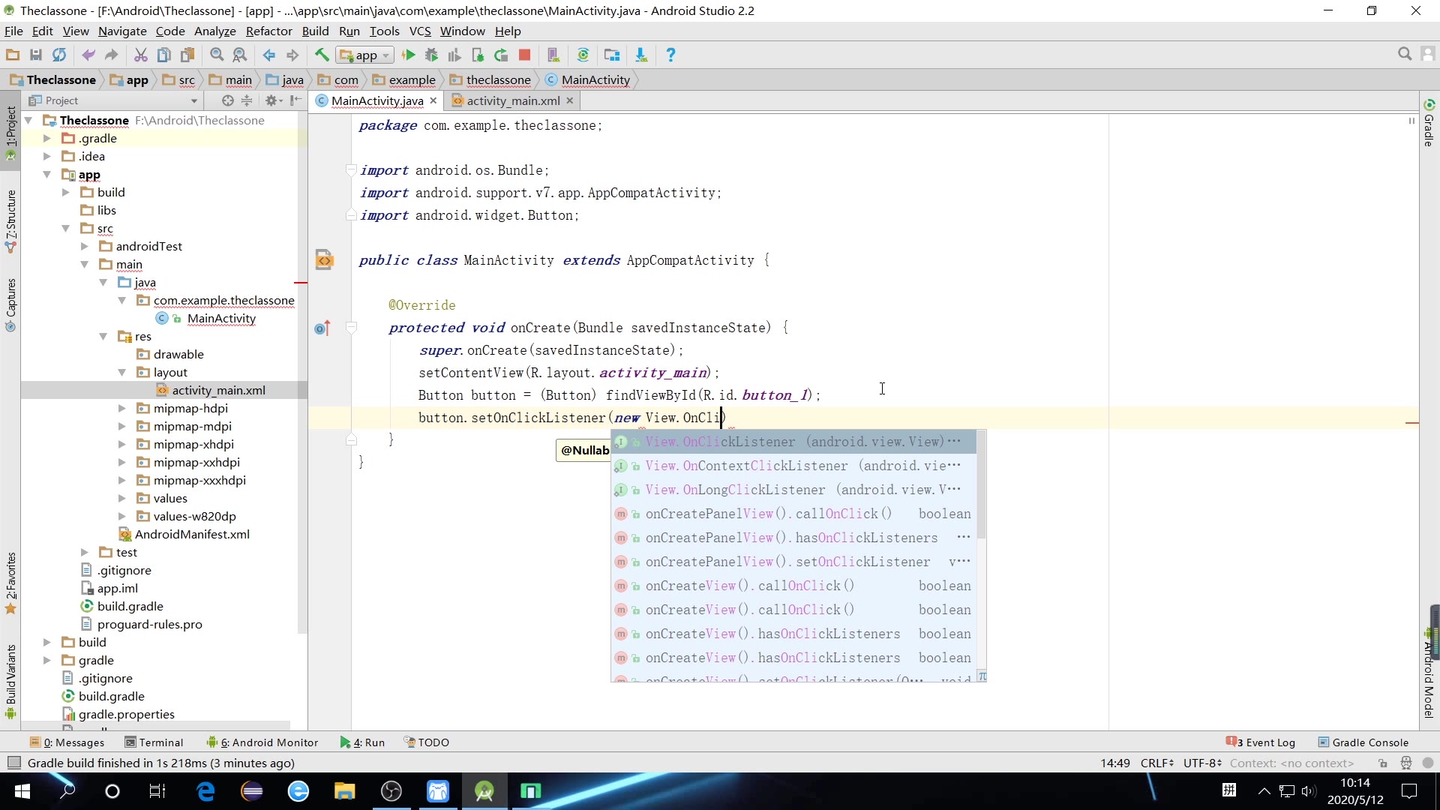The image size is (1440, 810).
Task: Click the Run with Coverage icon
Action: (x=454, y=55)
